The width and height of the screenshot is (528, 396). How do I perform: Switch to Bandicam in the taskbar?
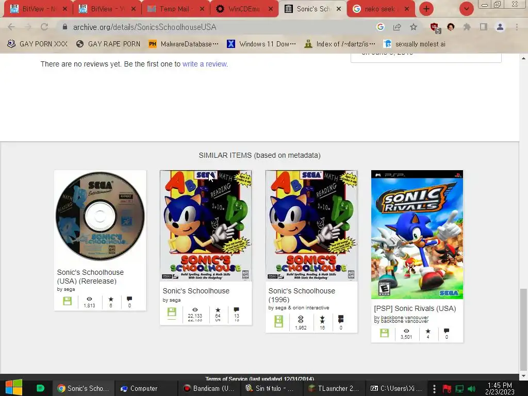click(x=209, y=388)
